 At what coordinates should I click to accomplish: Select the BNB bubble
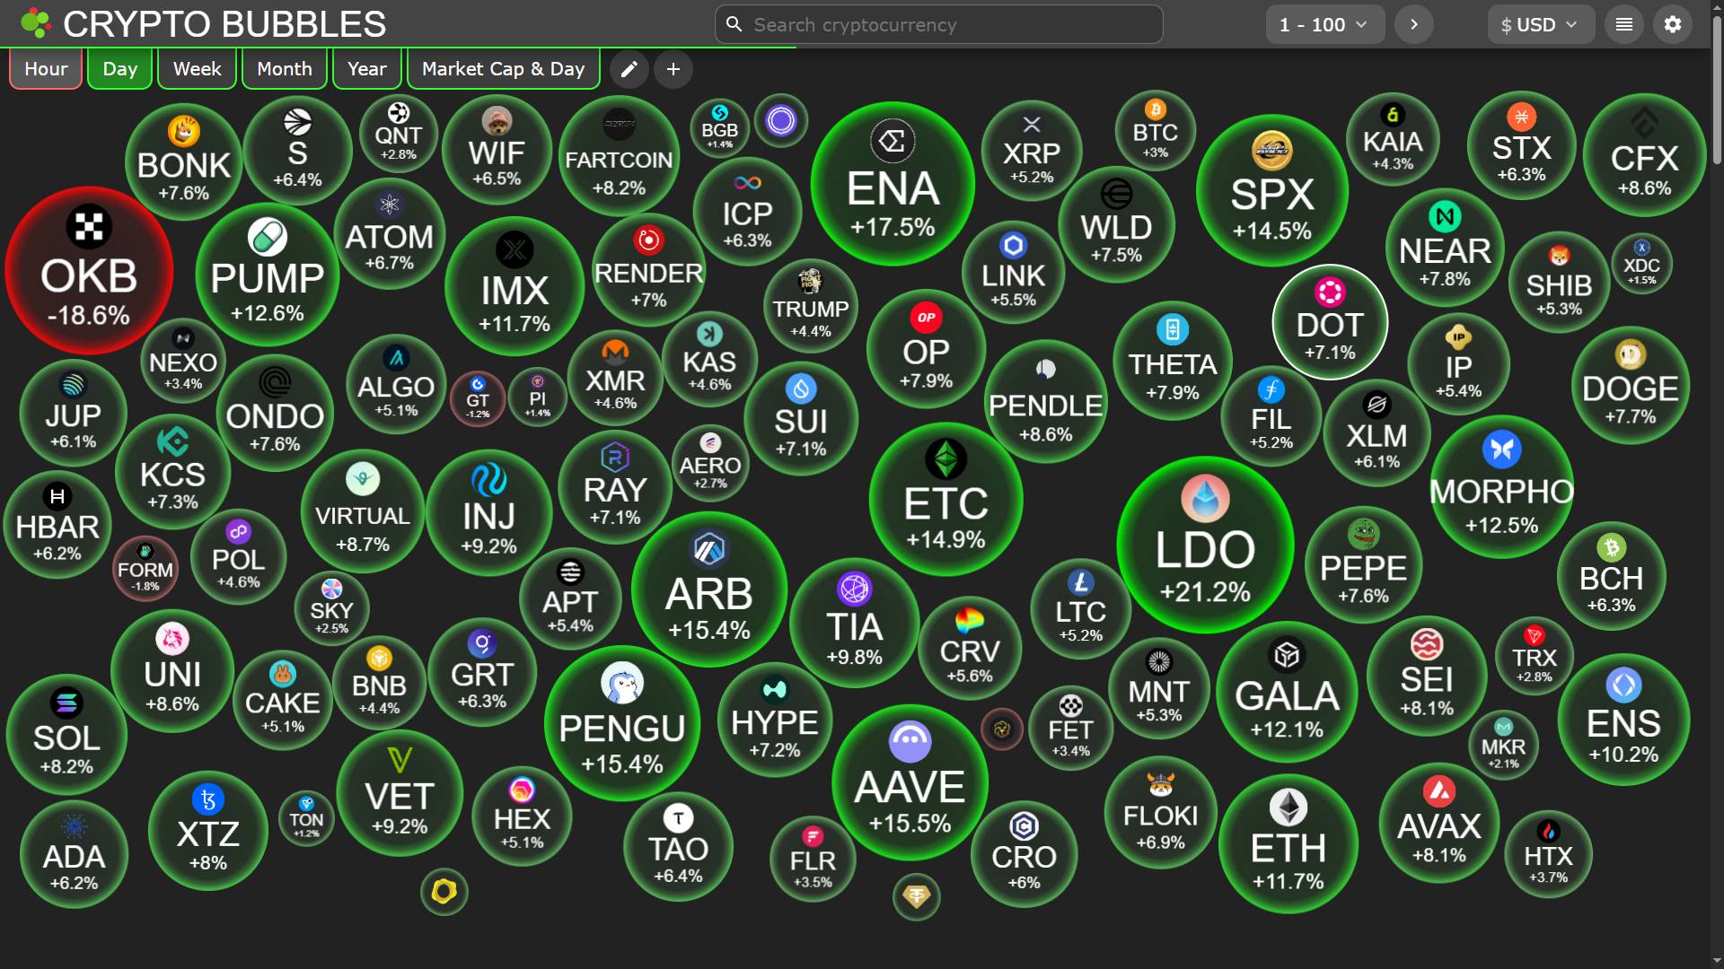click(379, 683)
